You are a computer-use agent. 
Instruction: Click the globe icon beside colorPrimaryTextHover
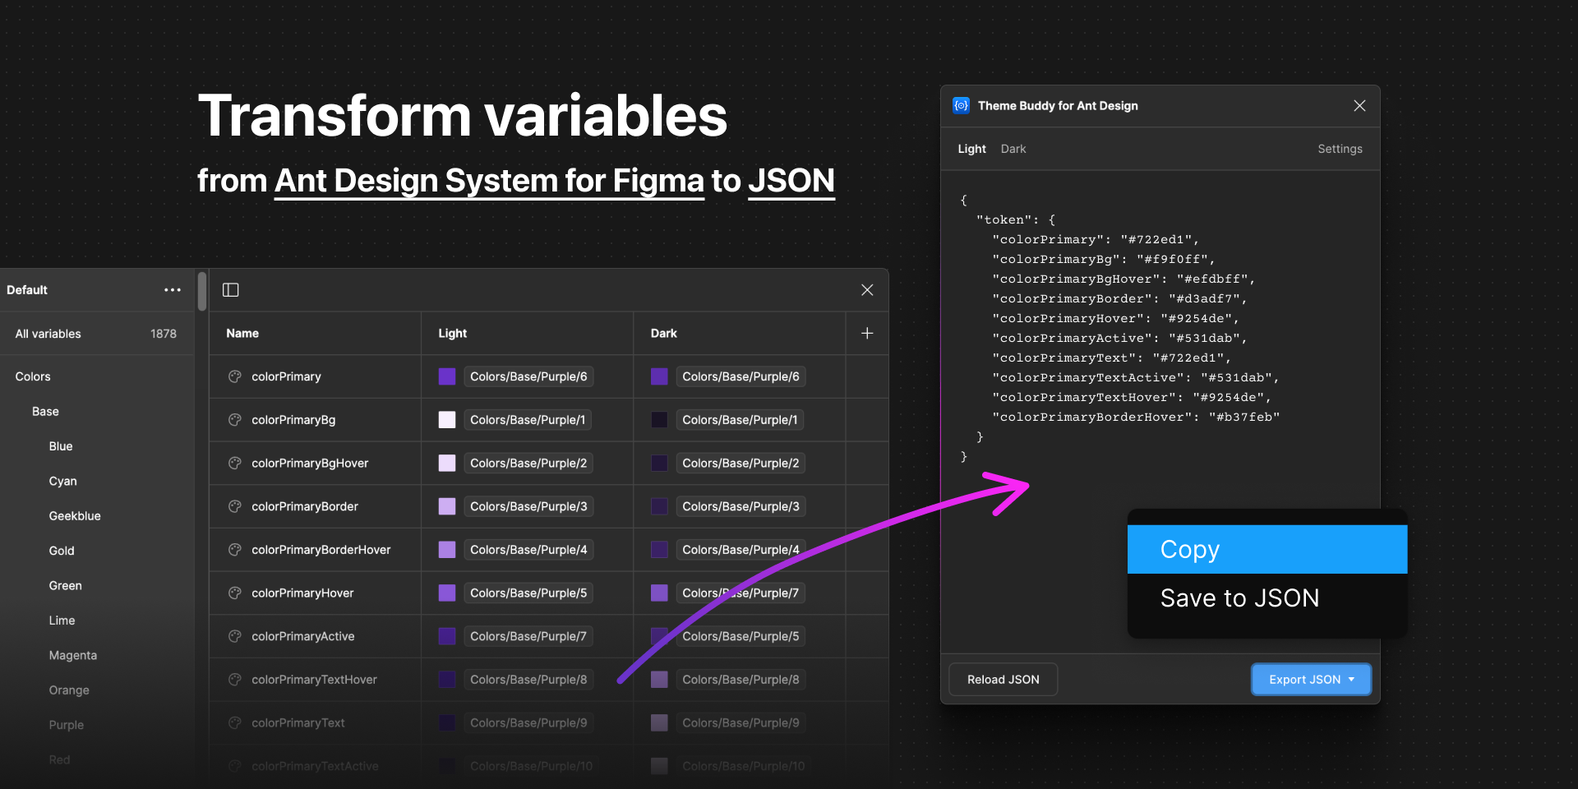(233, 679)
